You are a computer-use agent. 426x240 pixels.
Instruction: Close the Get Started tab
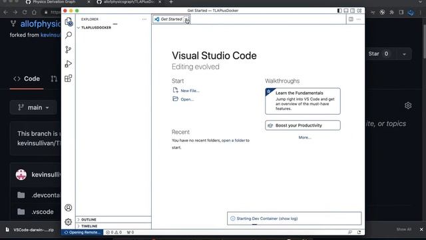(186, 19)
